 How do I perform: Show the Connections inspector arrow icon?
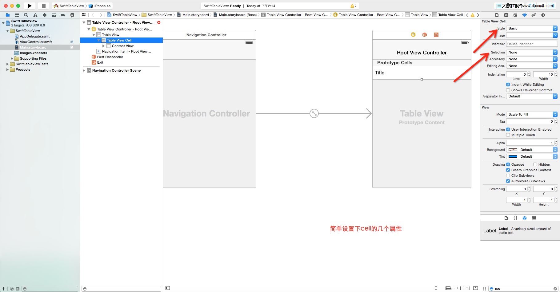coord(543,15)
